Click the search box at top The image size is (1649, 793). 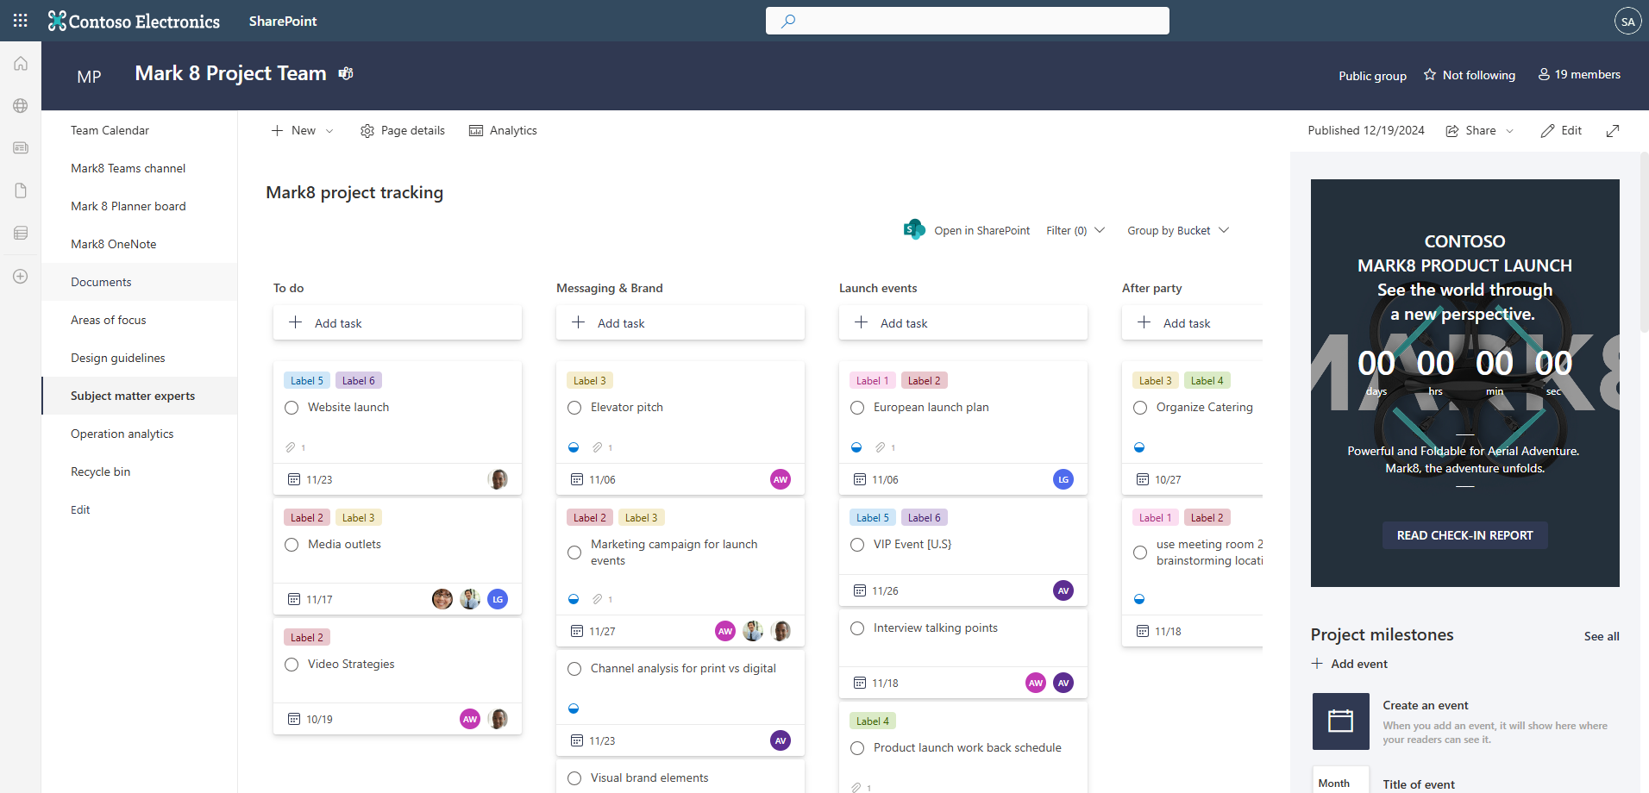tap(968, 21)
